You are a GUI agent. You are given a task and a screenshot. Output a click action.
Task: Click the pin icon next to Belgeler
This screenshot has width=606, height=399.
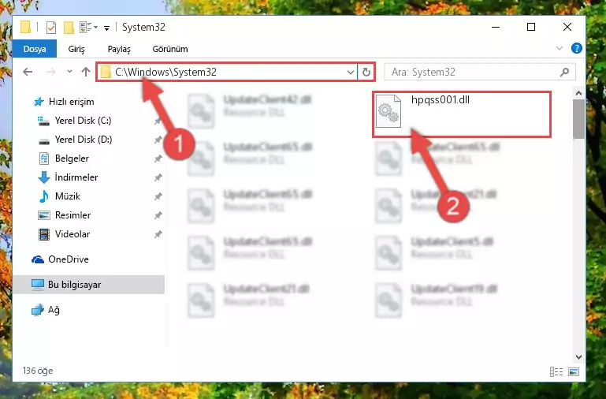[158, 158]
